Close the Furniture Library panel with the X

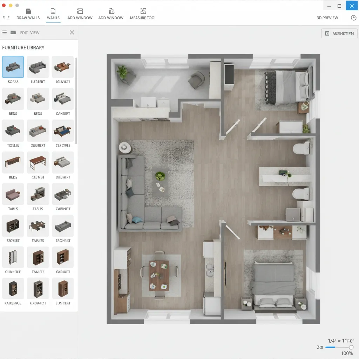pyautogui.click(x=72, y=32)
